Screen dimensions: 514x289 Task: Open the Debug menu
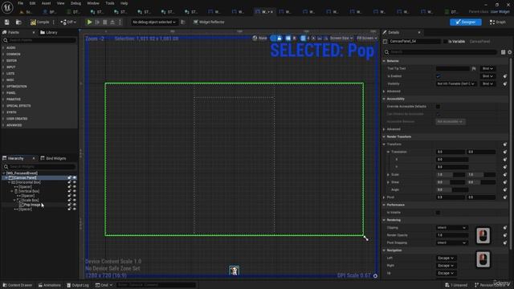click(75, 3)
